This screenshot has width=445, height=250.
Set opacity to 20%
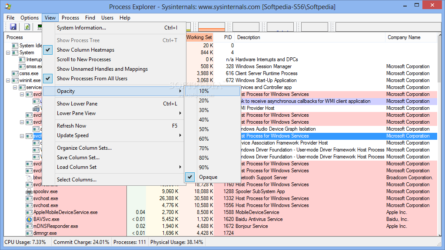coord(213,101)
